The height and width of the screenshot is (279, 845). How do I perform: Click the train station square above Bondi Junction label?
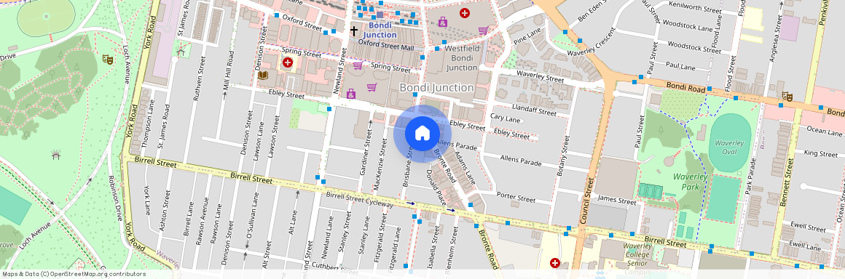click(380, 15)
